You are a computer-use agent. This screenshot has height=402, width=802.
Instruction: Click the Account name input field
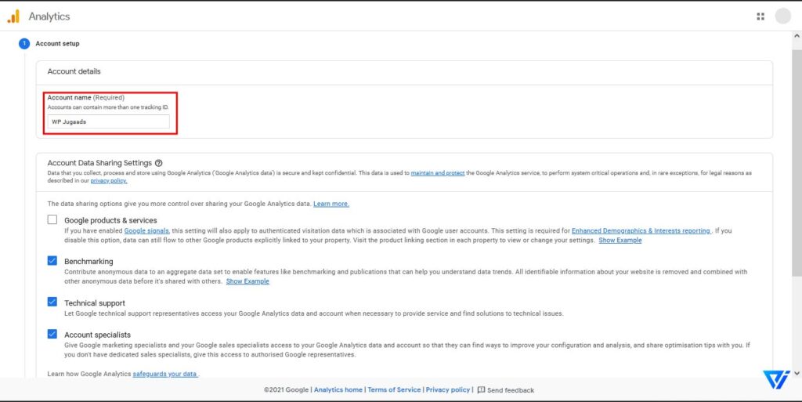(x=108, y=121)
